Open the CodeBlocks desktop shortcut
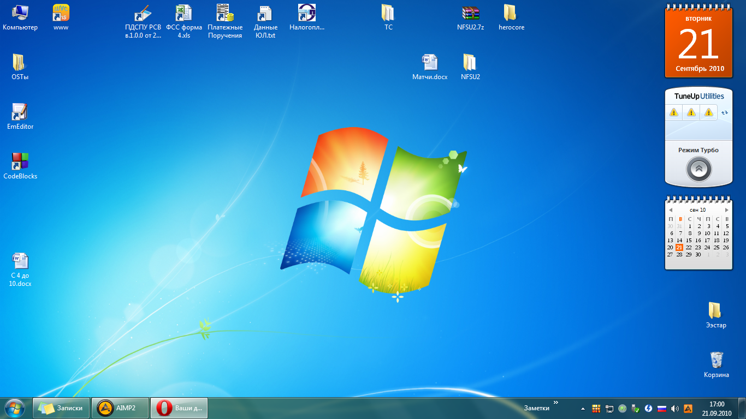This screenshot has height=419, width=746. click(x=20, y=162)
